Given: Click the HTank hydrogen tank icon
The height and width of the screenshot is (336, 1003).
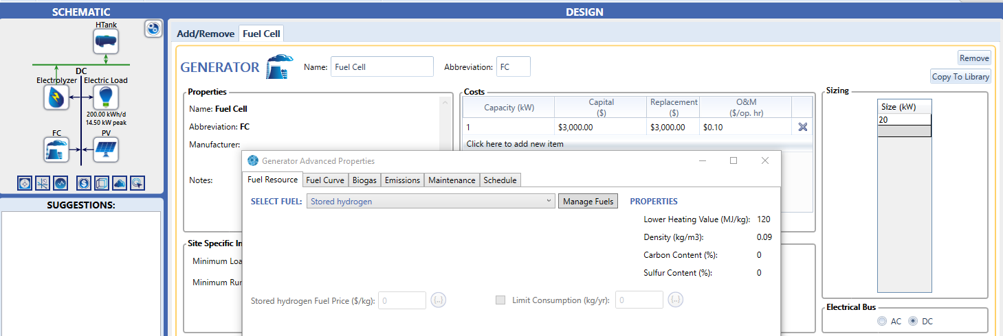Looking at the screenshot, I should [x=106, y=42].
